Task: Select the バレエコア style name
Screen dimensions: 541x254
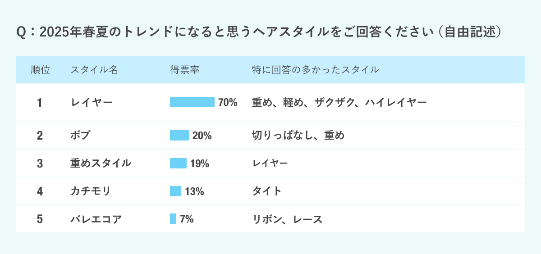Action: 96,219
